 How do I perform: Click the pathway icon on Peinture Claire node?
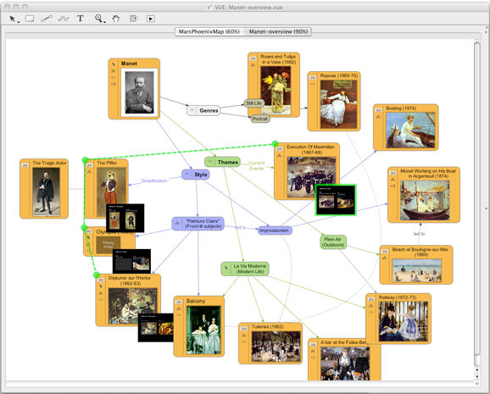(177, 223)
